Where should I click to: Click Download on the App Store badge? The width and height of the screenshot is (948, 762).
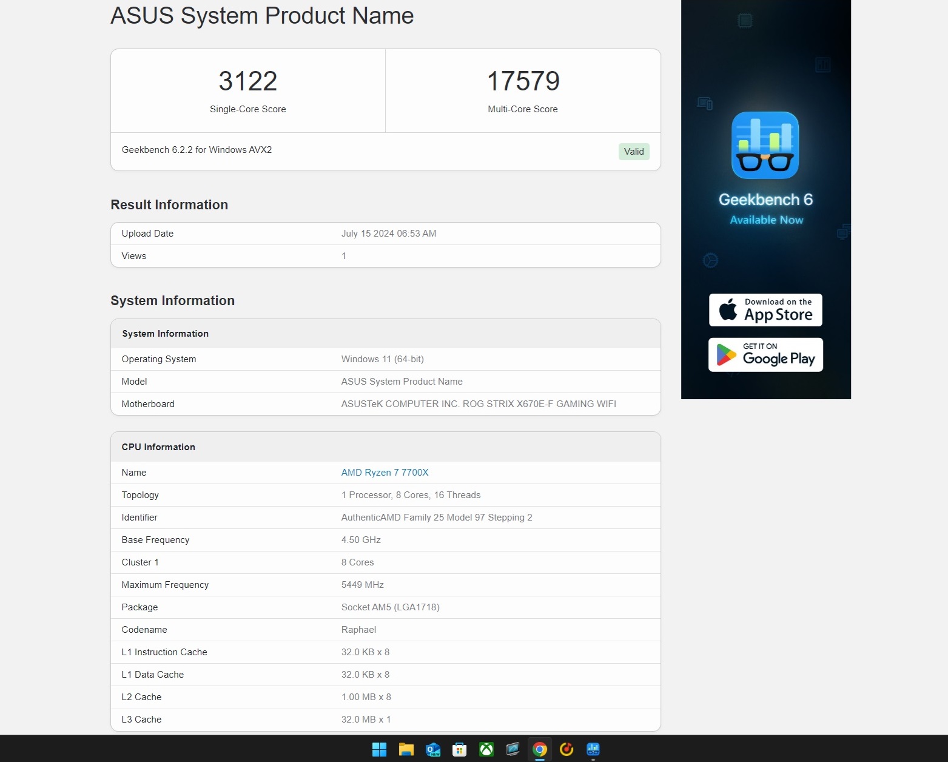coord(765,310)
